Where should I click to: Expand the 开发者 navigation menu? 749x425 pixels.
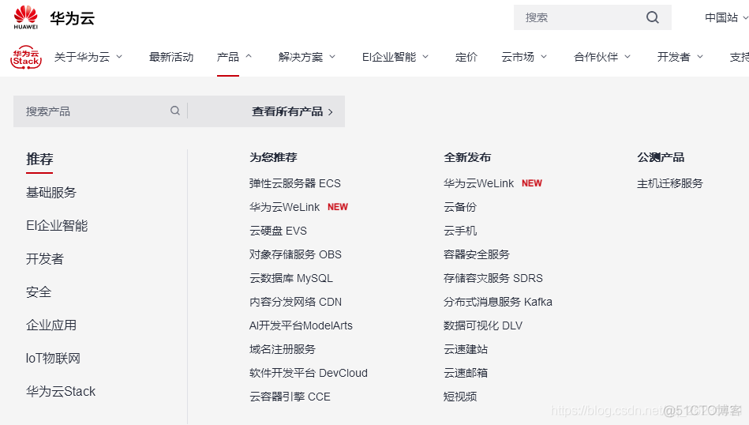click(x=680, y=57)
